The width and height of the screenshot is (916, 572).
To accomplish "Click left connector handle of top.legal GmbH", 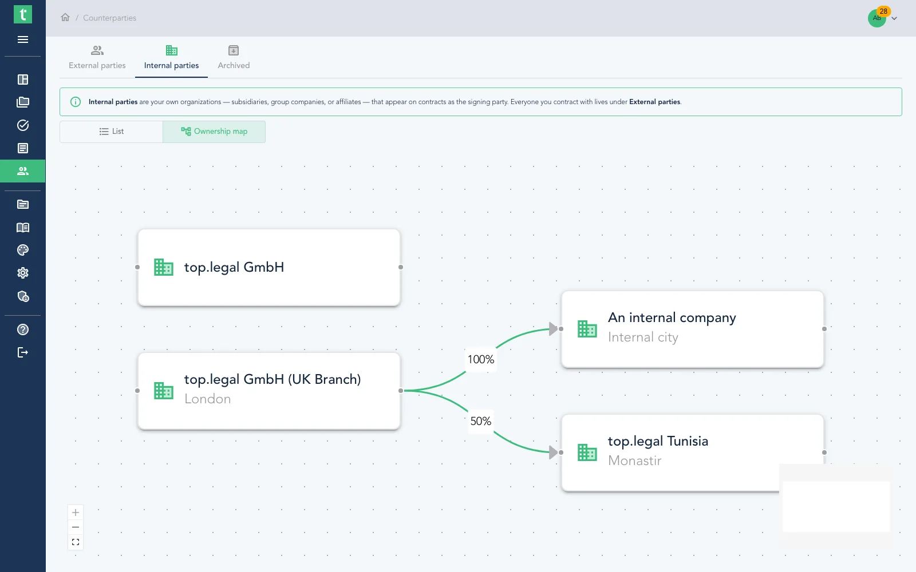I will click(x=137, y=267).
